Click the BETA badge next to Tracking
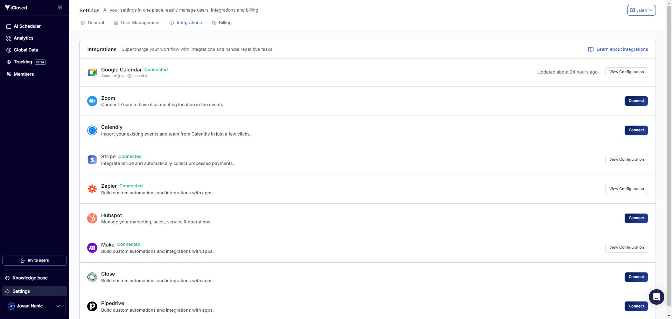 pos(40,62)
